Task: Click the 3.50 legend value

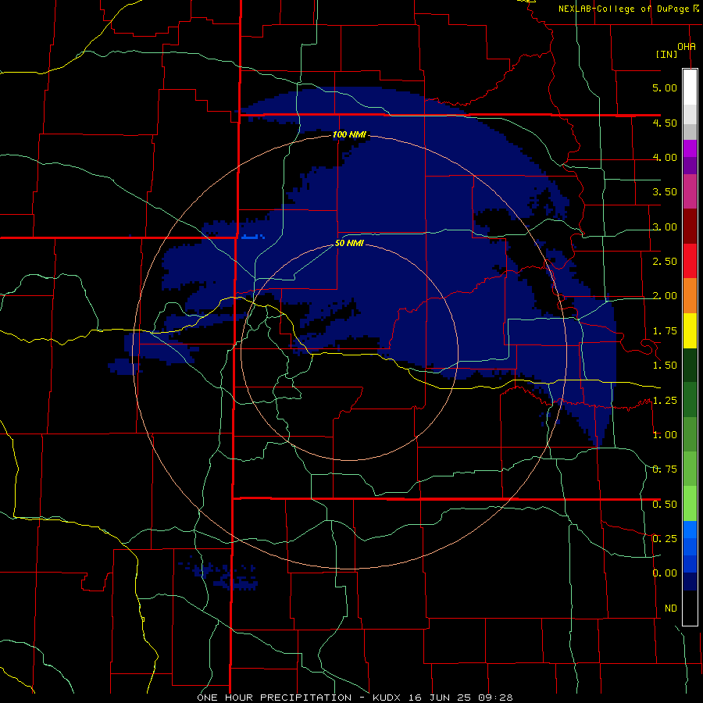Action: pyautogui.click(x=665, y=192)
